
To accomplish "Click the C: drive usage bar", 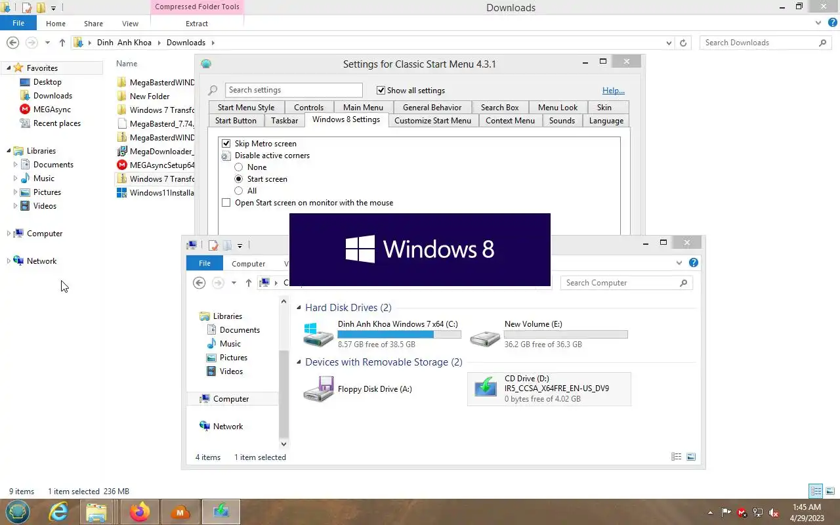I will [399, 334].
